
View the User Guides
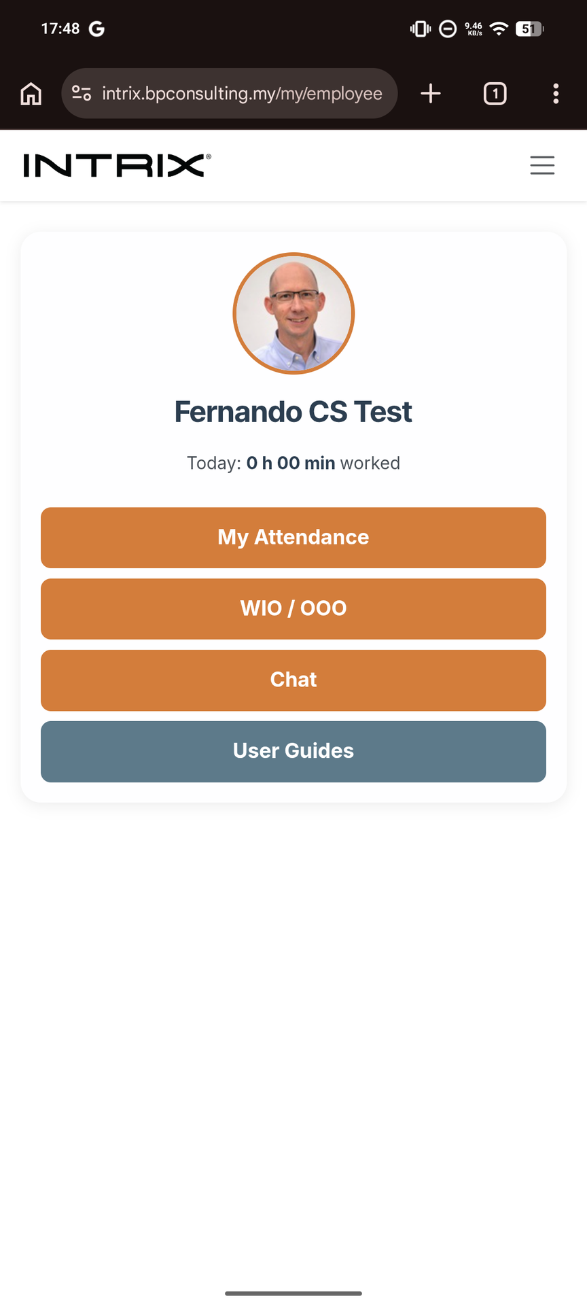coord(293,752)
